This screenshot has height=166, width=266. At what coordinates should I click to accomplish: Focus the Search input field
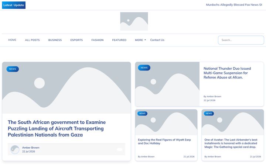pyautogui.click(x=241, y=40)
